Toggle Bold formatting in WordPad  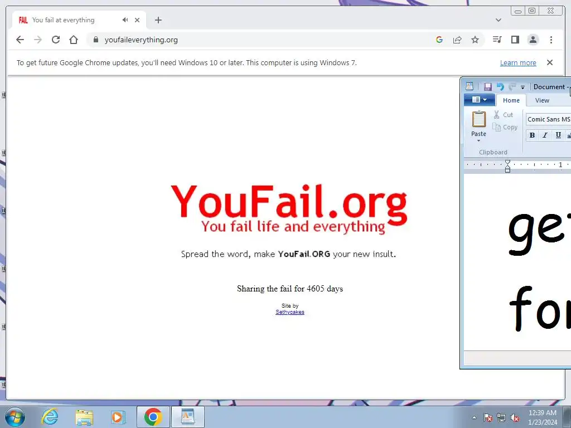tap(532, 135)
